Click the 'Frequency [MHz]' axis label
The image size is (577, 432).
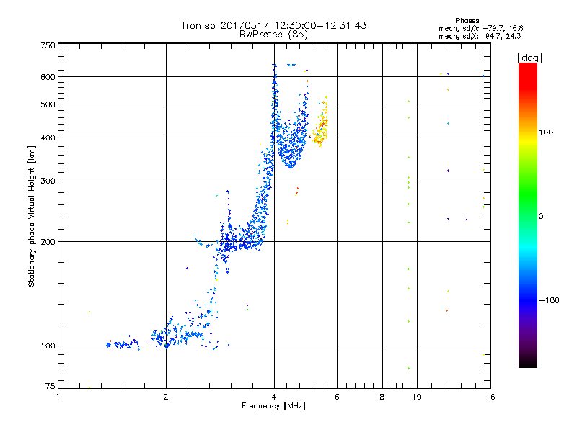point(273,406)
